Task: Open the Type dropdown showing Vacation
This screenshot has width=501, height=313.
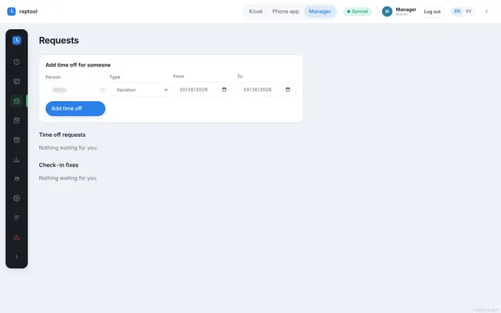Action: [139, 90]
